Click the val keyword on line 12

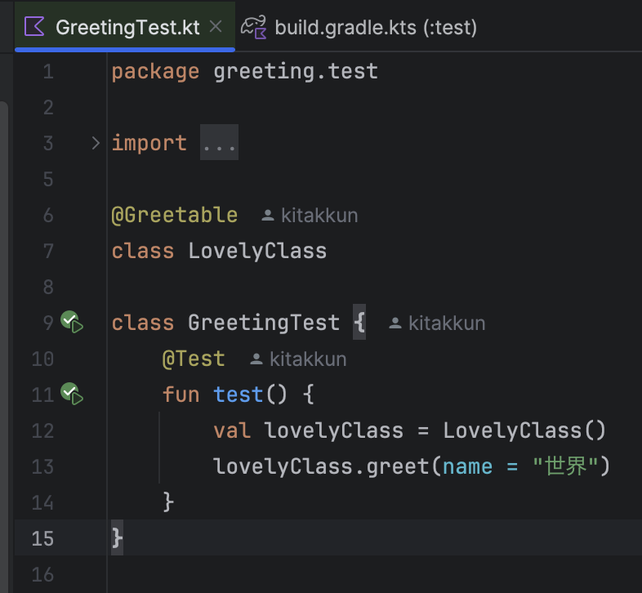point(232,430)
